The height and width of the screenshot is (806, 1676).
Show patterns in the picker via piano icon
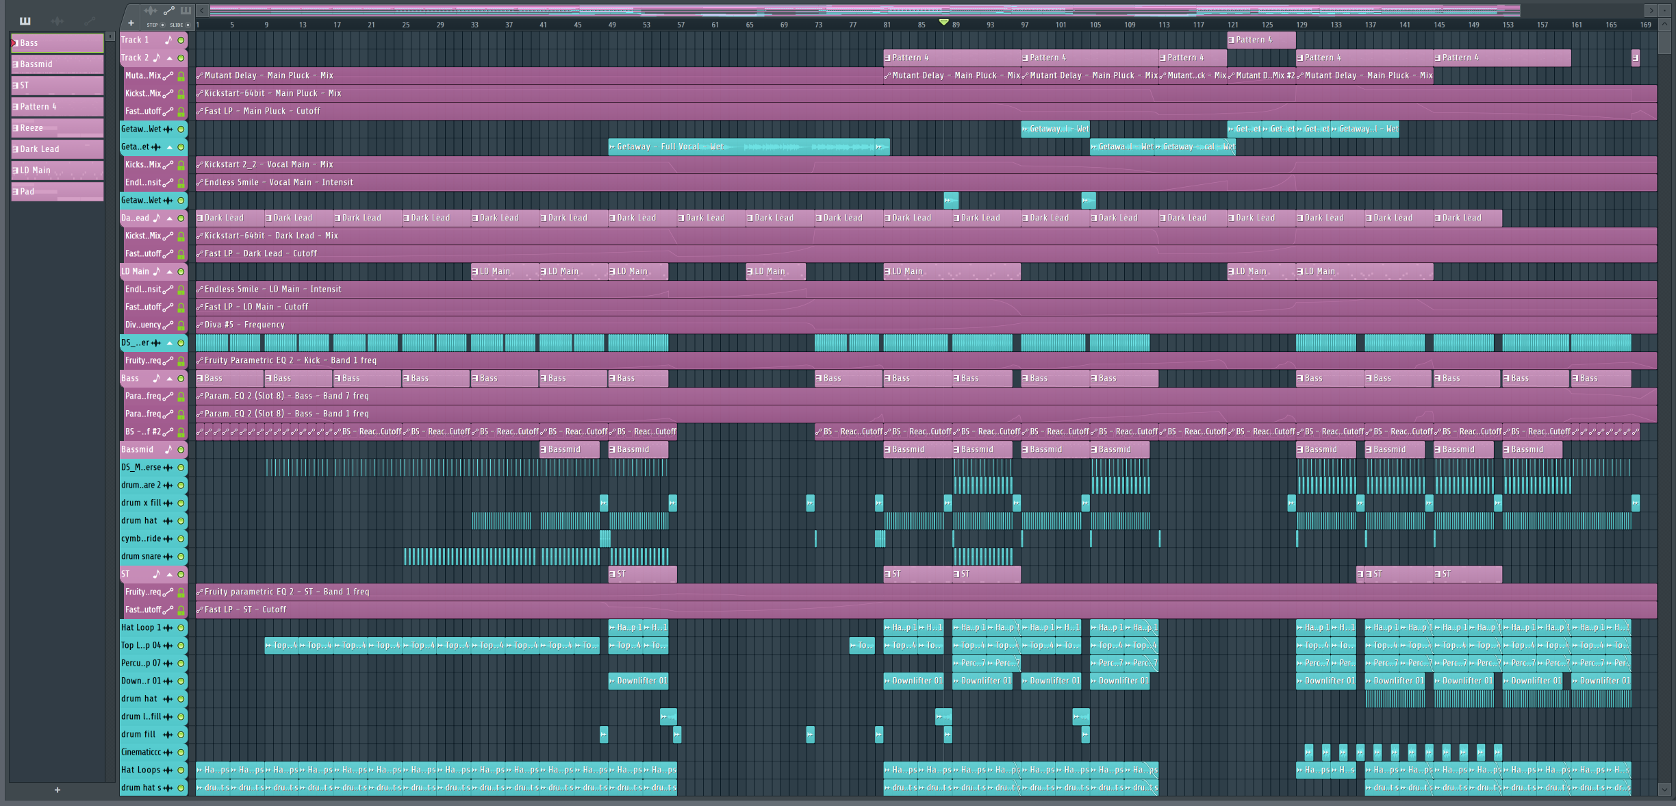coord(25,21)
